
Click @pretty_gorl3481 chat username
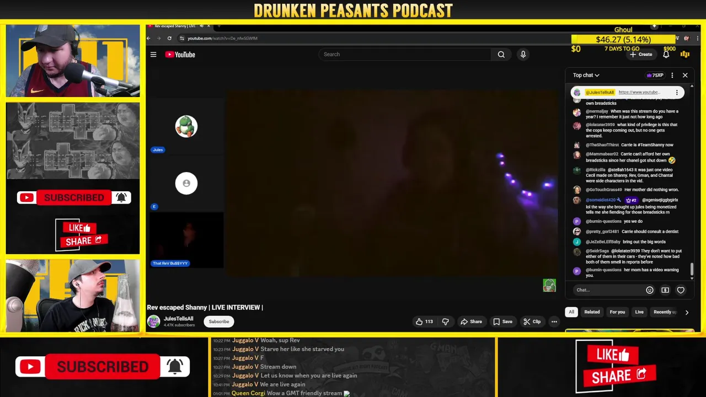tap(602, 232)
